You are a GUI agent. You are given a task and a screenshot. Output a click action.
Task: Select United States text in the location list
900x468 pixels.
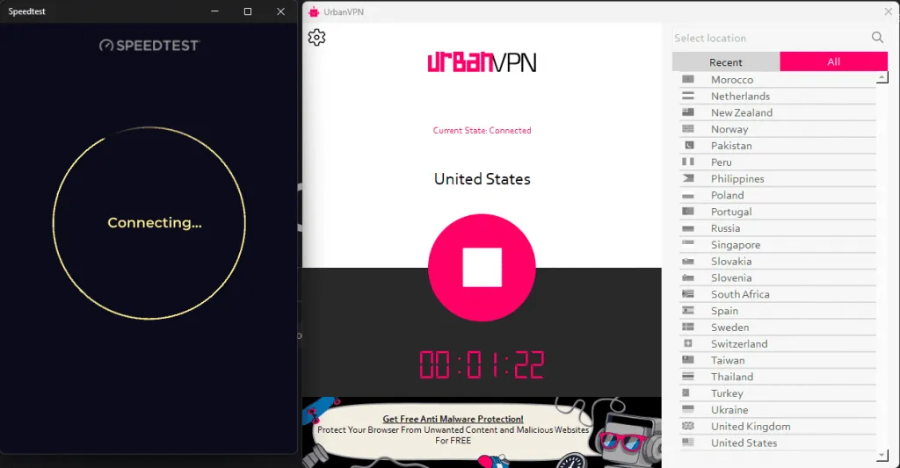point(744,443)
